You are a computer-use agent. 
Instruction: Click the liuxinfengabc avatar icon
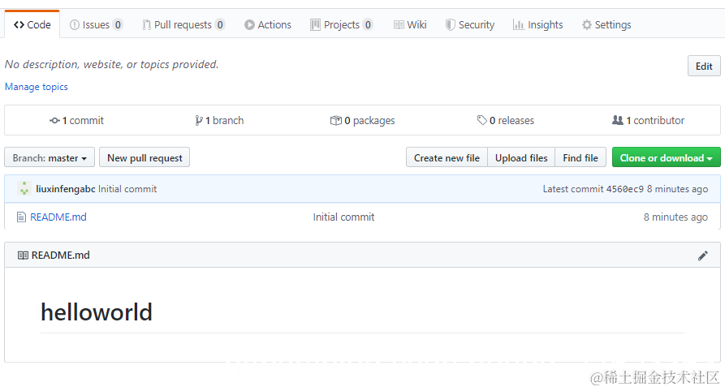pyautogui.click(x=24, y=188)
